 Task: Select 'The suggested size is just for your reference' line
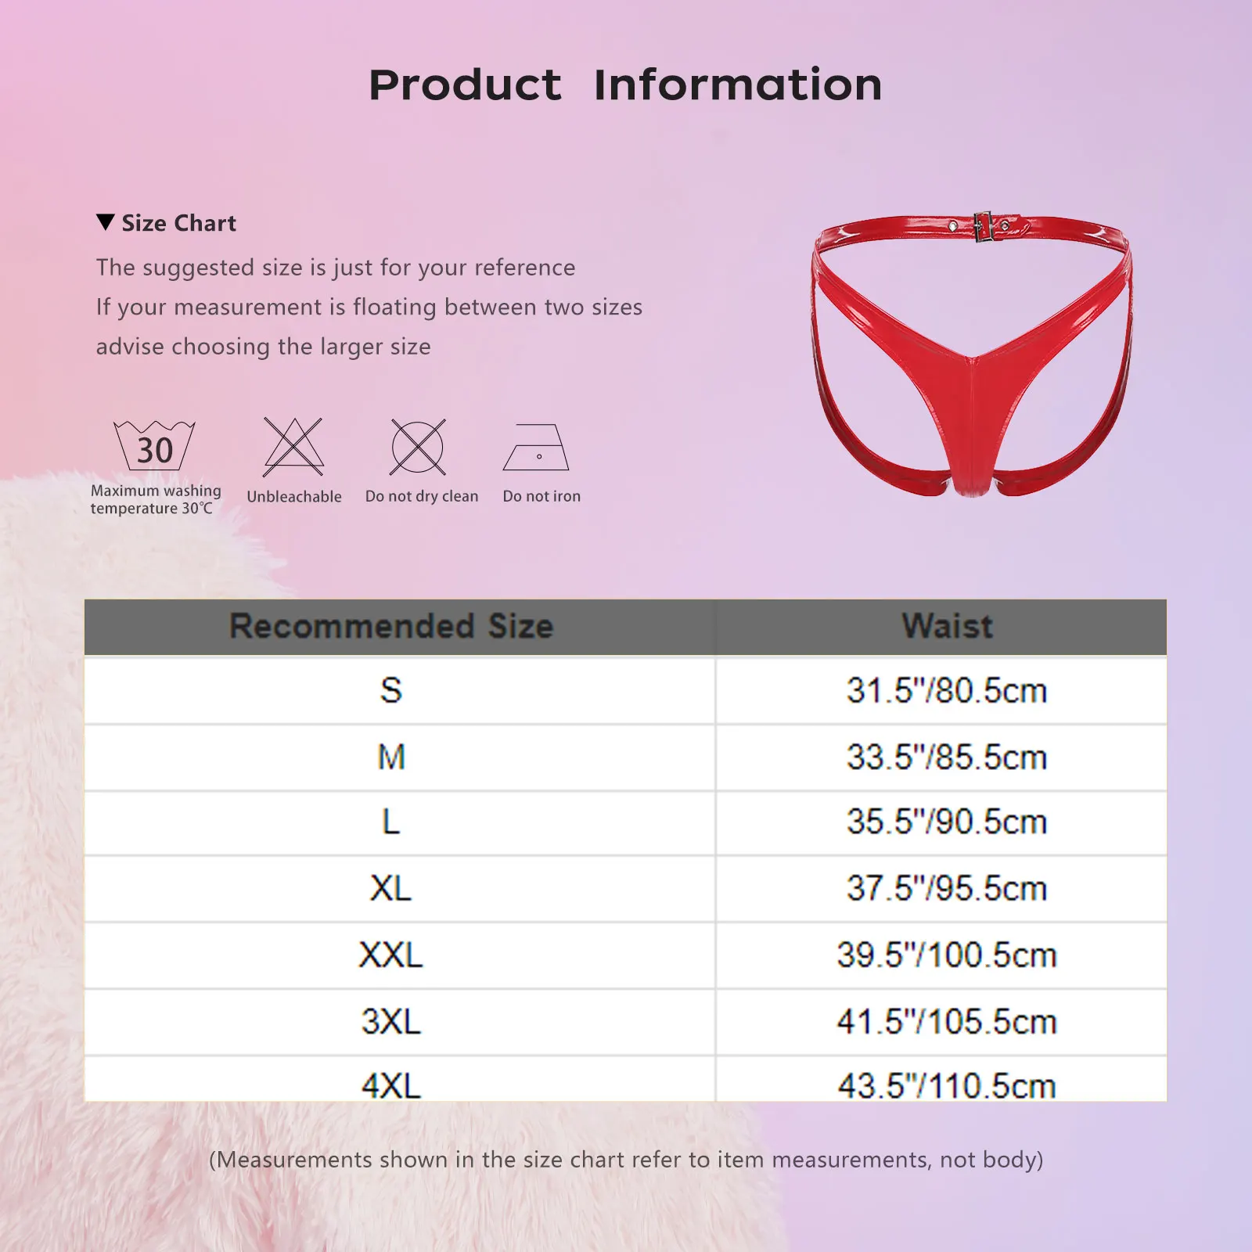point(336,268)
